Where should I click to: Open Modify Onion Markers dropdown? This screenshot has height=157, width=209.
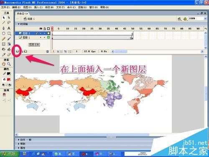pos(70,51)
